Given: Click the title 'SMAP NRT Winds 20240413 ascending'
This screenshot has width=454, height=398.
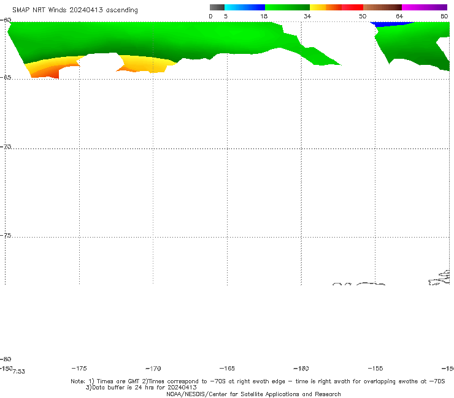Looking at the screenshot, I should (x=75, y=10).
